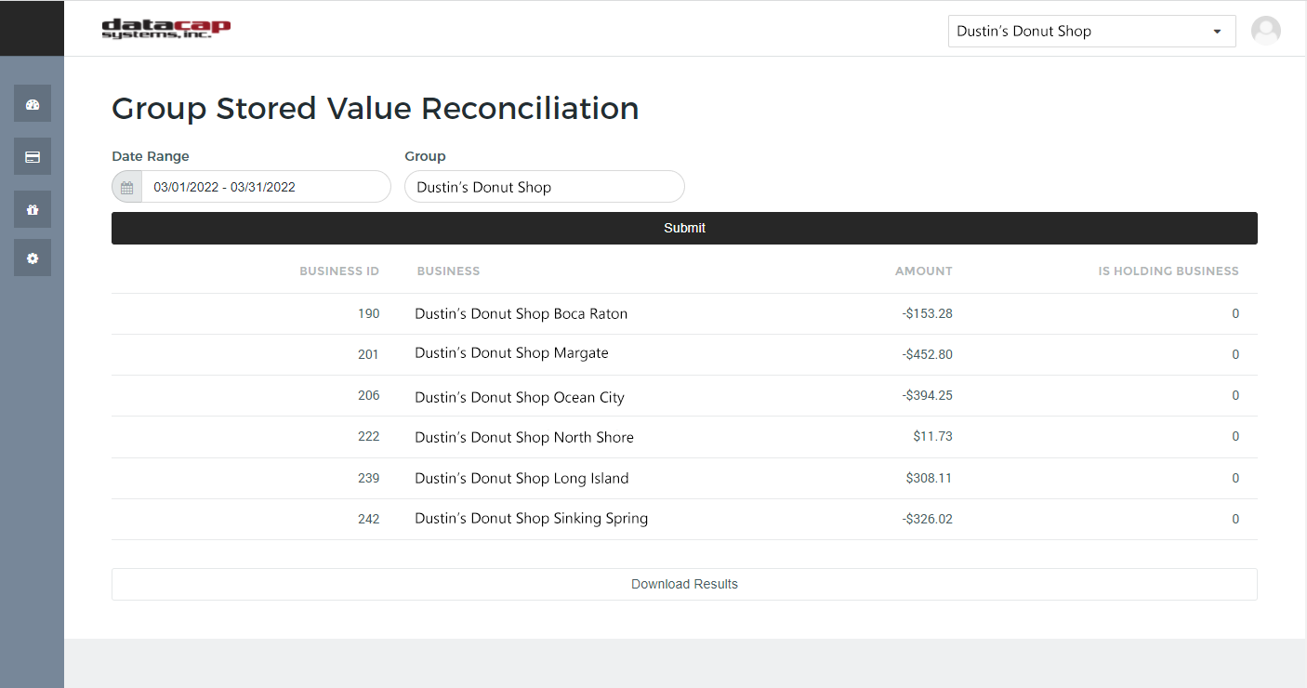This screenshot has width=1307, height=688.
Task: Click the Datacap Systems logo
Action: (165, 29)
